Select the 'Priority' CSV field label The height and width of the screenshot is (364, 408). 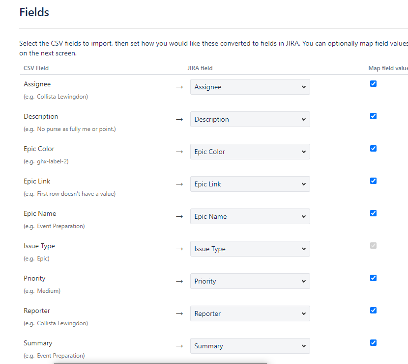34,278
